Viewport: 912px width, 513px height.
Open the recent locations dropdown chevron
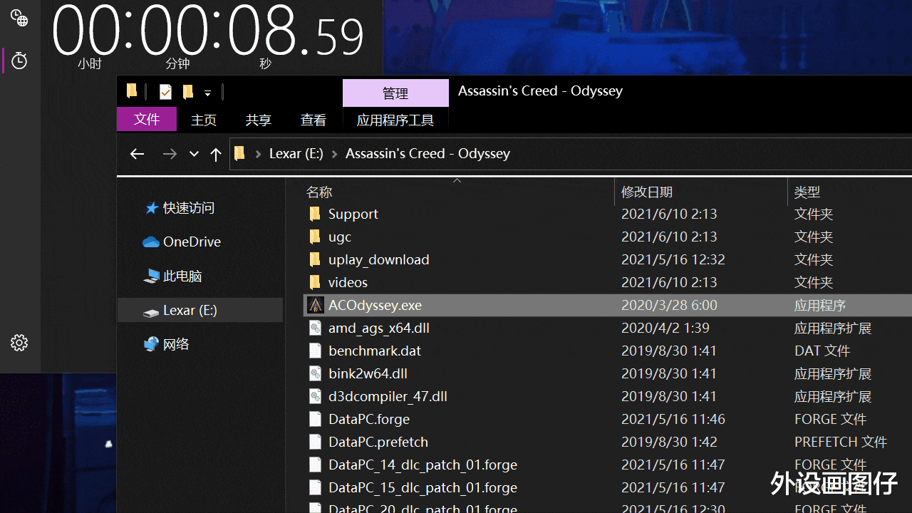[x=194, y=154]
